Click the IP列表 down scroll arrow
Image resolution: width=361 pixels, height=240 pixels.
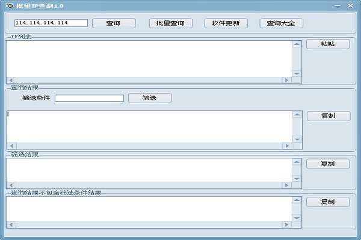pyautogui.click(x=297, y=73)
